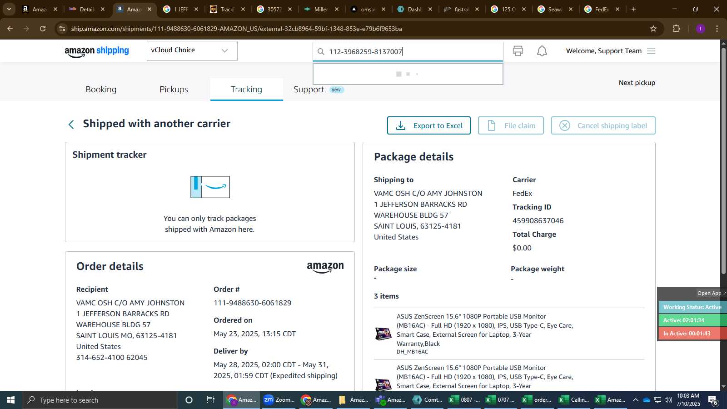This screenshot has width=727, height=409.
Task: Switch to the Booking tab
Action: click(101, 90)
